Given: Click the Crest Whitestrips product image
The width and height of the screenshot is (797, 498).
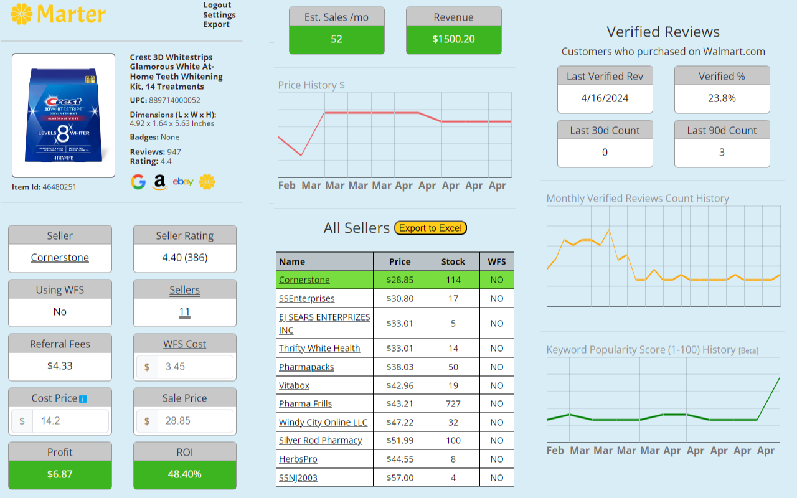Looking at the screenshot, I should click(64, 115).
